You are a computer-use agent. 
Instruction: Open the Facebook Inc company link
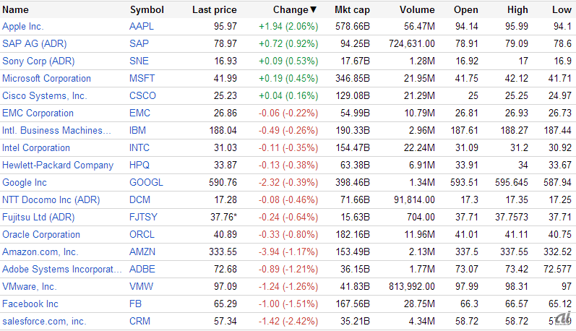(x=30, y=304)
